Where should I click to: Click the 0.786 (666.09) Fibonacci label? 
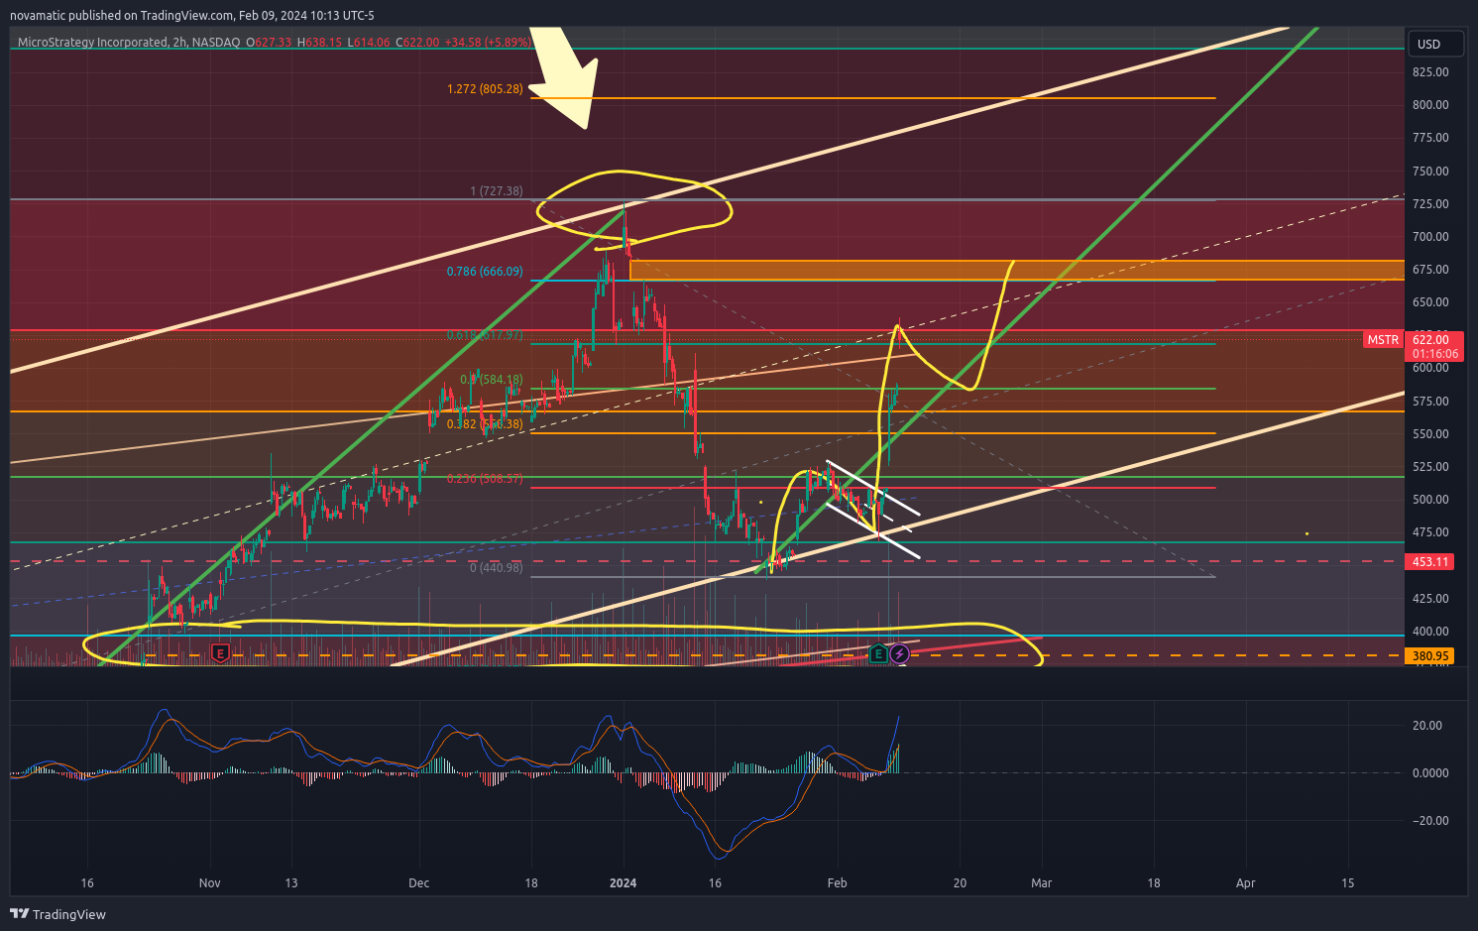point(485,271)
